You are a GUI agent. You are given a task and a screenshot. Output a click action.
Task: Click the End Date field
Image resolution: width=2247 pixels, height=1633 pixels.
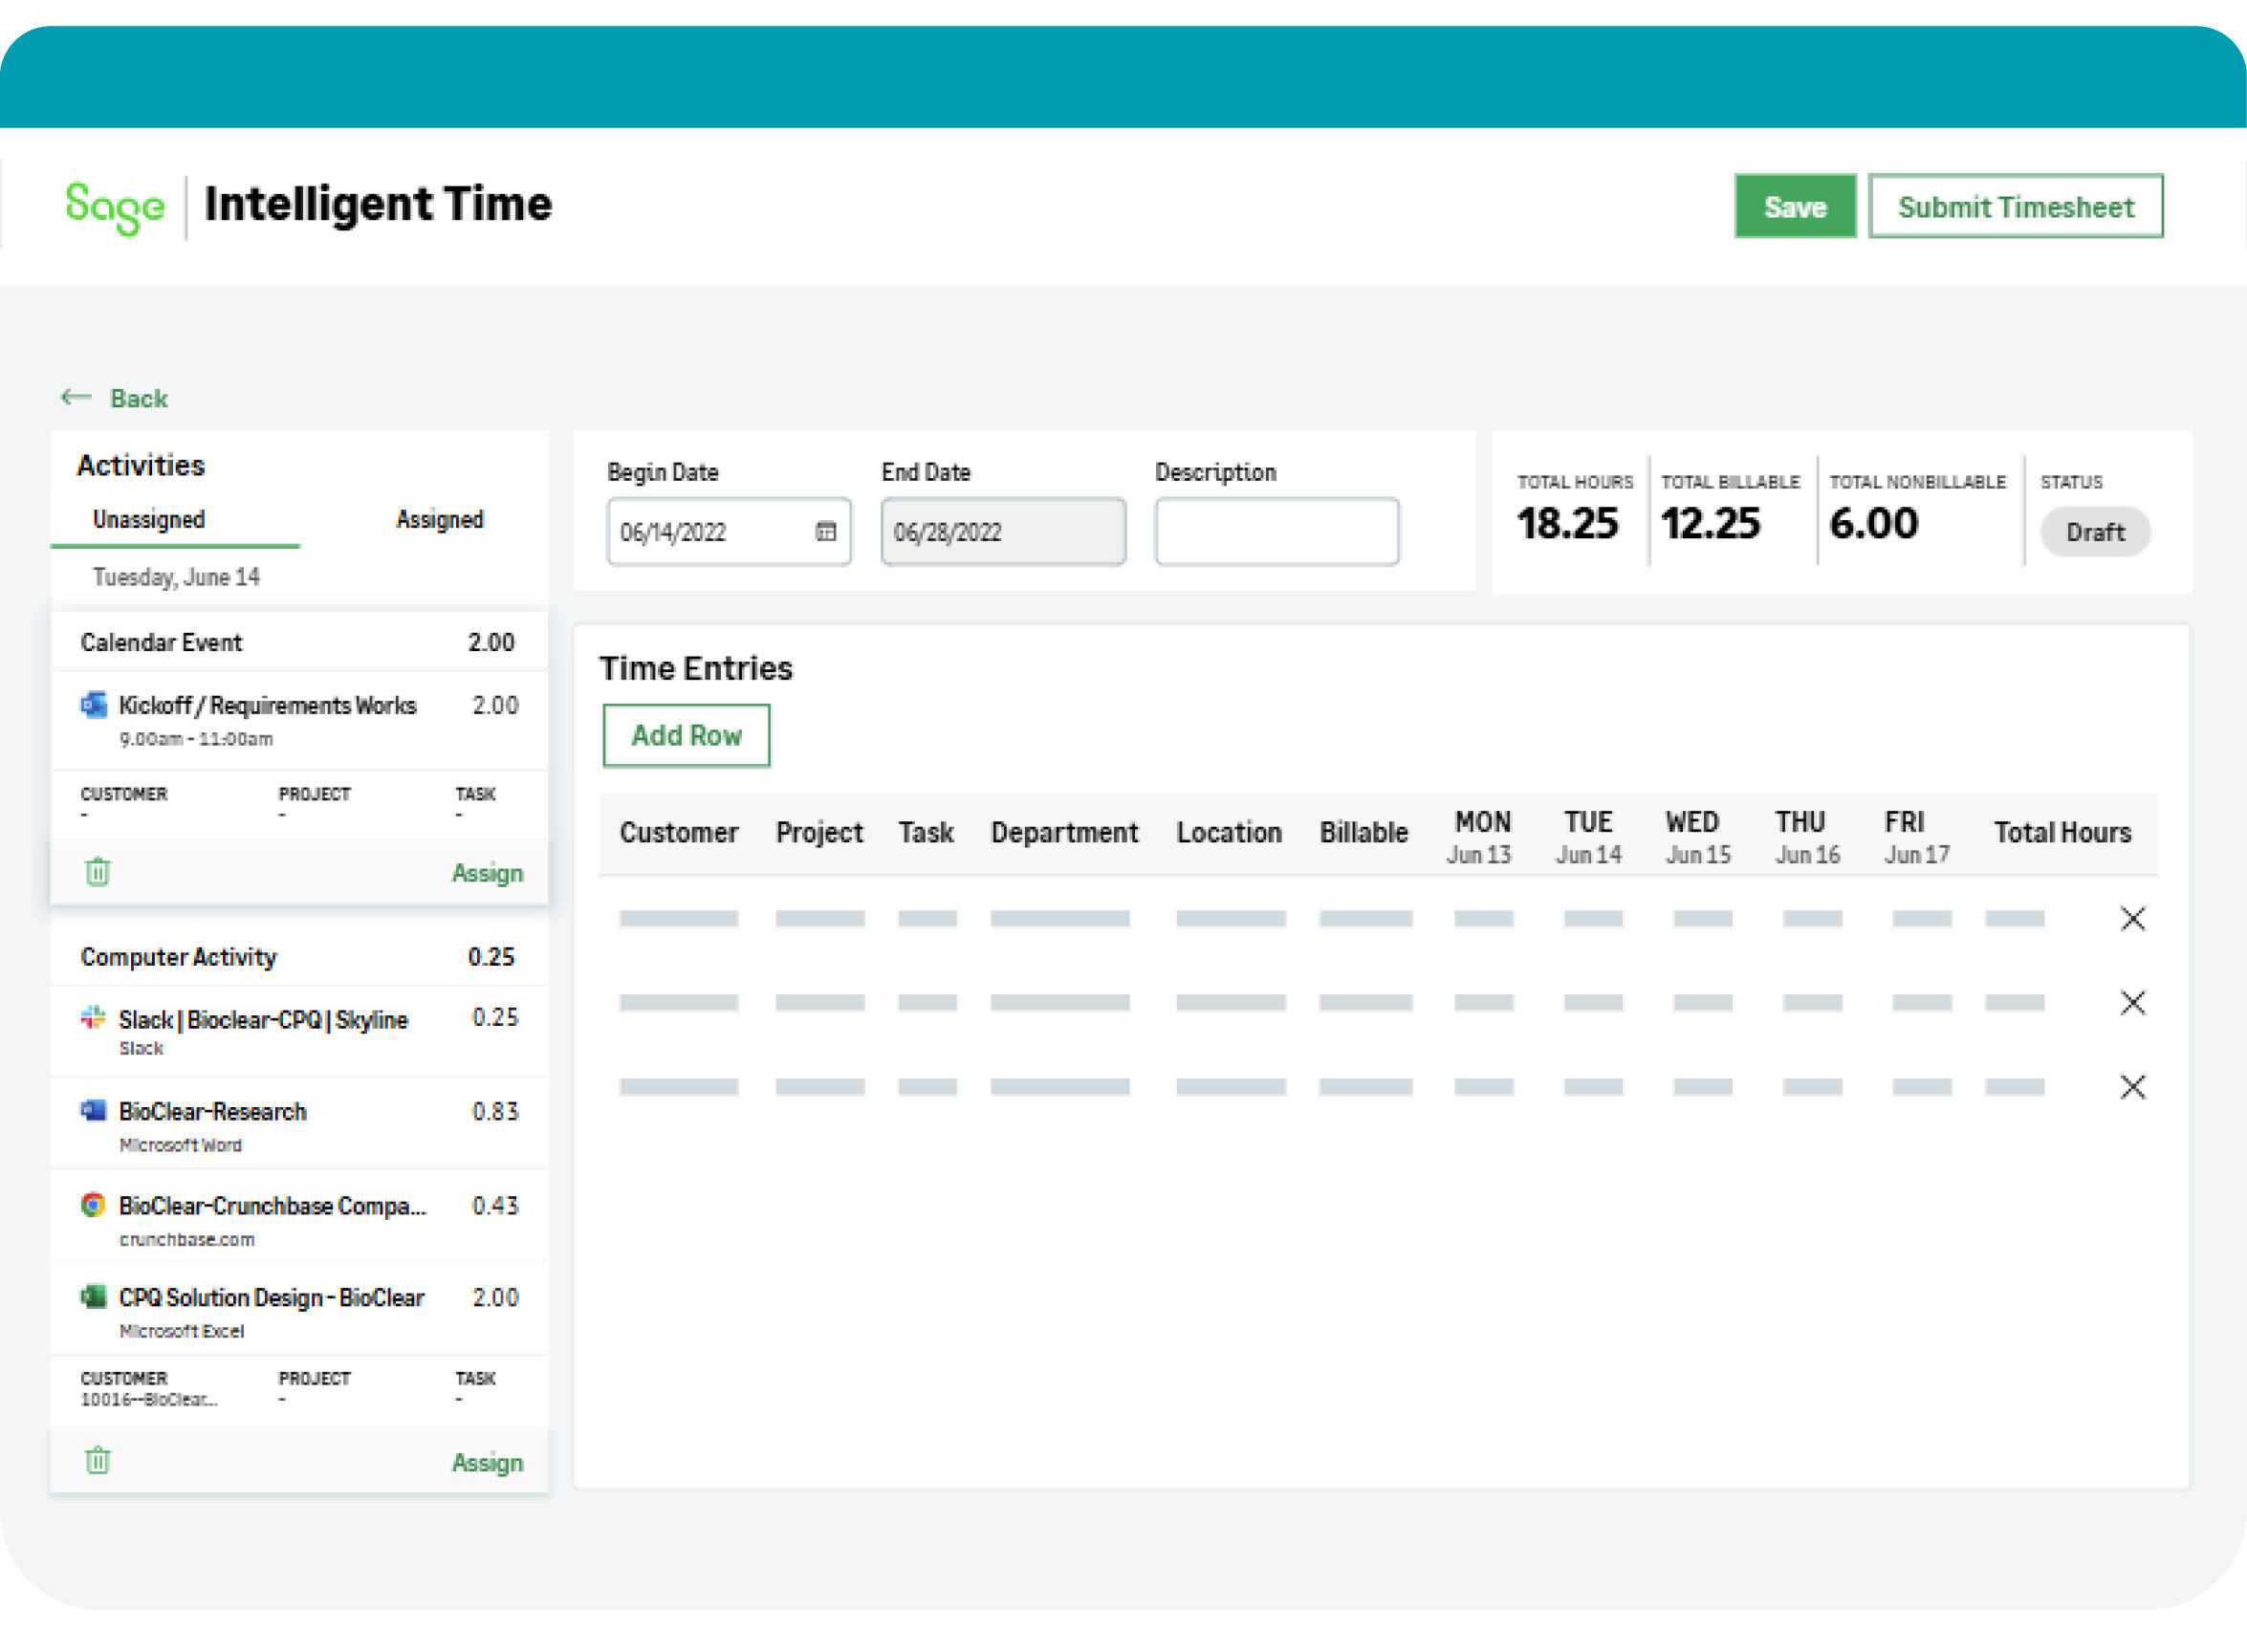point(1003,533)
